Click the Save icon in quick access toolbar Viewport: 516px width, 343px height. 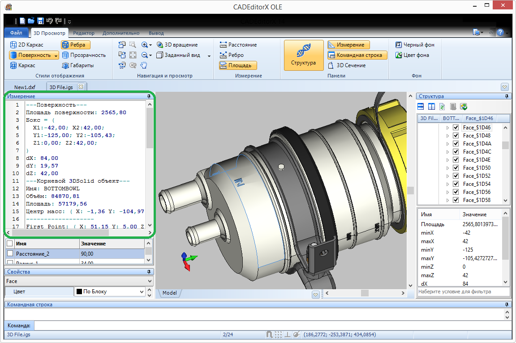tap(40, 21)
